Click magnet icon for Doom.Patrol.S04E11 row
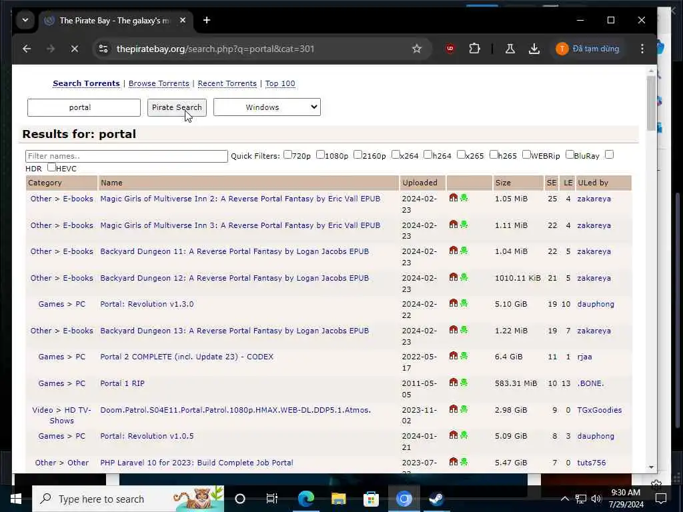The height and width of the screenshot is (512, 683). coord(453,409)
